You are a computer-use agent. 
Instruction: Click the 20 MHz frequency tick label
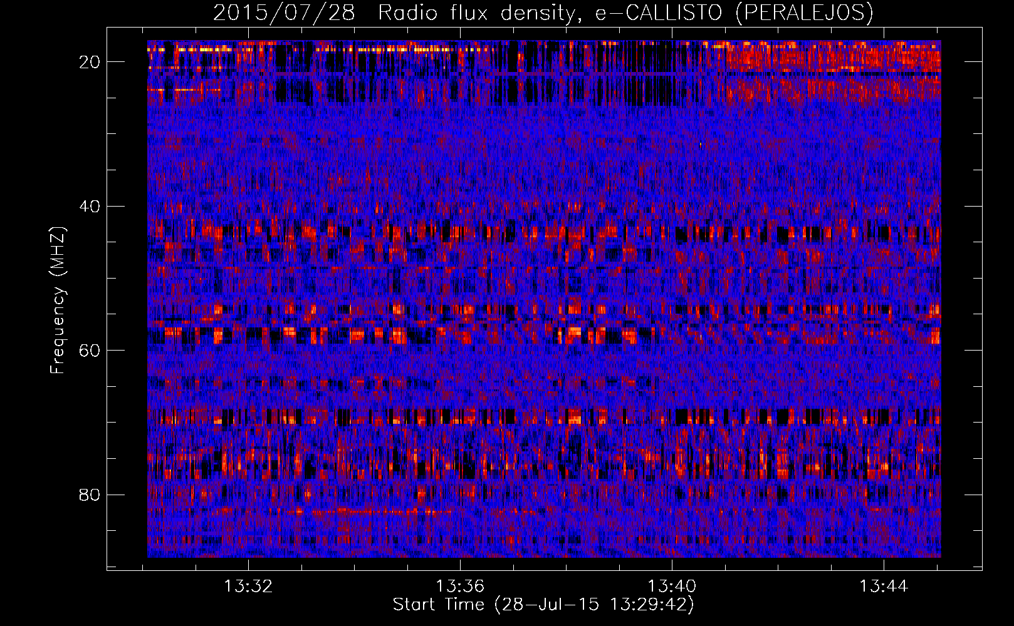click(90, 62)
